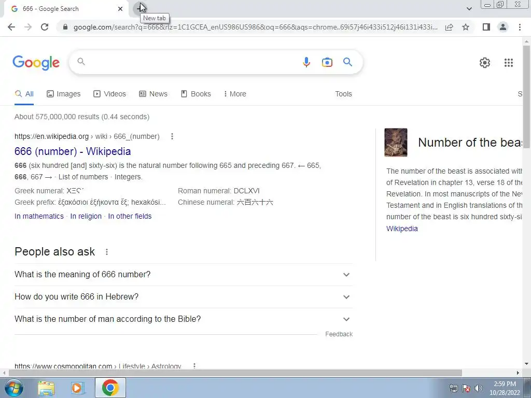View site information lock icon
This screenshot has height=398, width=531.
coord(65,27)
